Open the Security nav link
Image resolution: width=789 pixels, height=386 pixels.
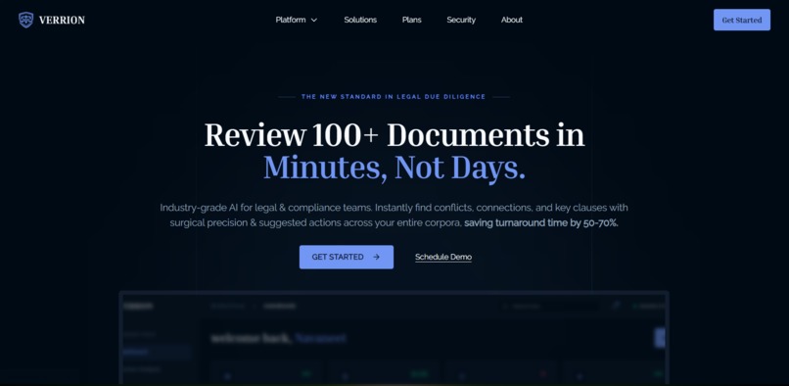(x=461, y=20)
